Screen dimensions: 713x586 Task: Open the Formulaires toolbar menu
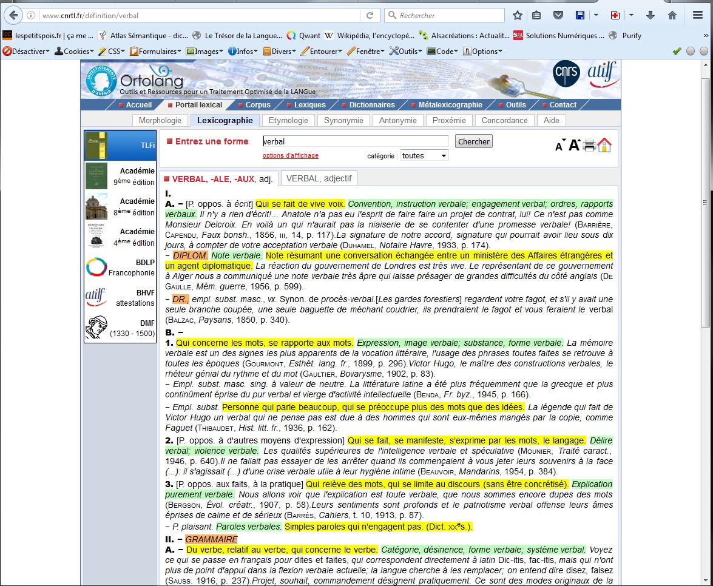tap(155, 52)
